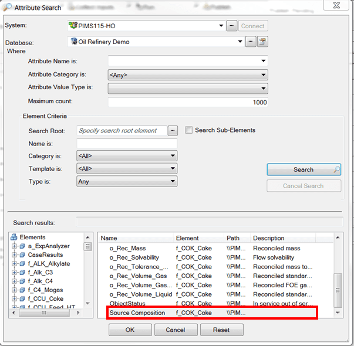
Task: Close the Attribute Search dialog
Action: click(336, 5)
